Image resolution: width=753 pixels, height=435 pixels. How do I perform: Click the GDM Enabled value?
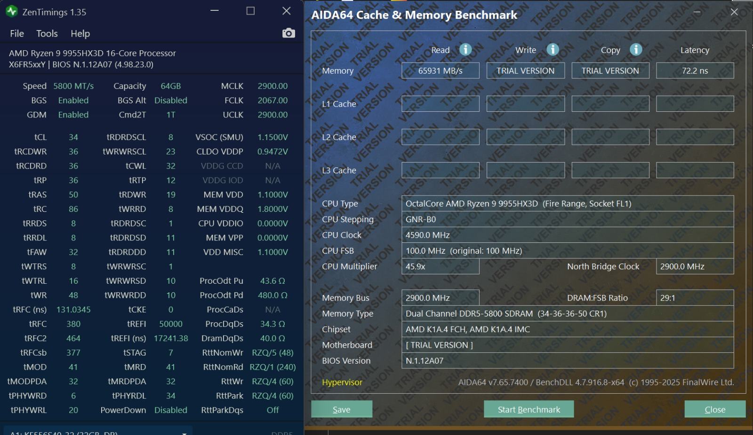(73, 115)
